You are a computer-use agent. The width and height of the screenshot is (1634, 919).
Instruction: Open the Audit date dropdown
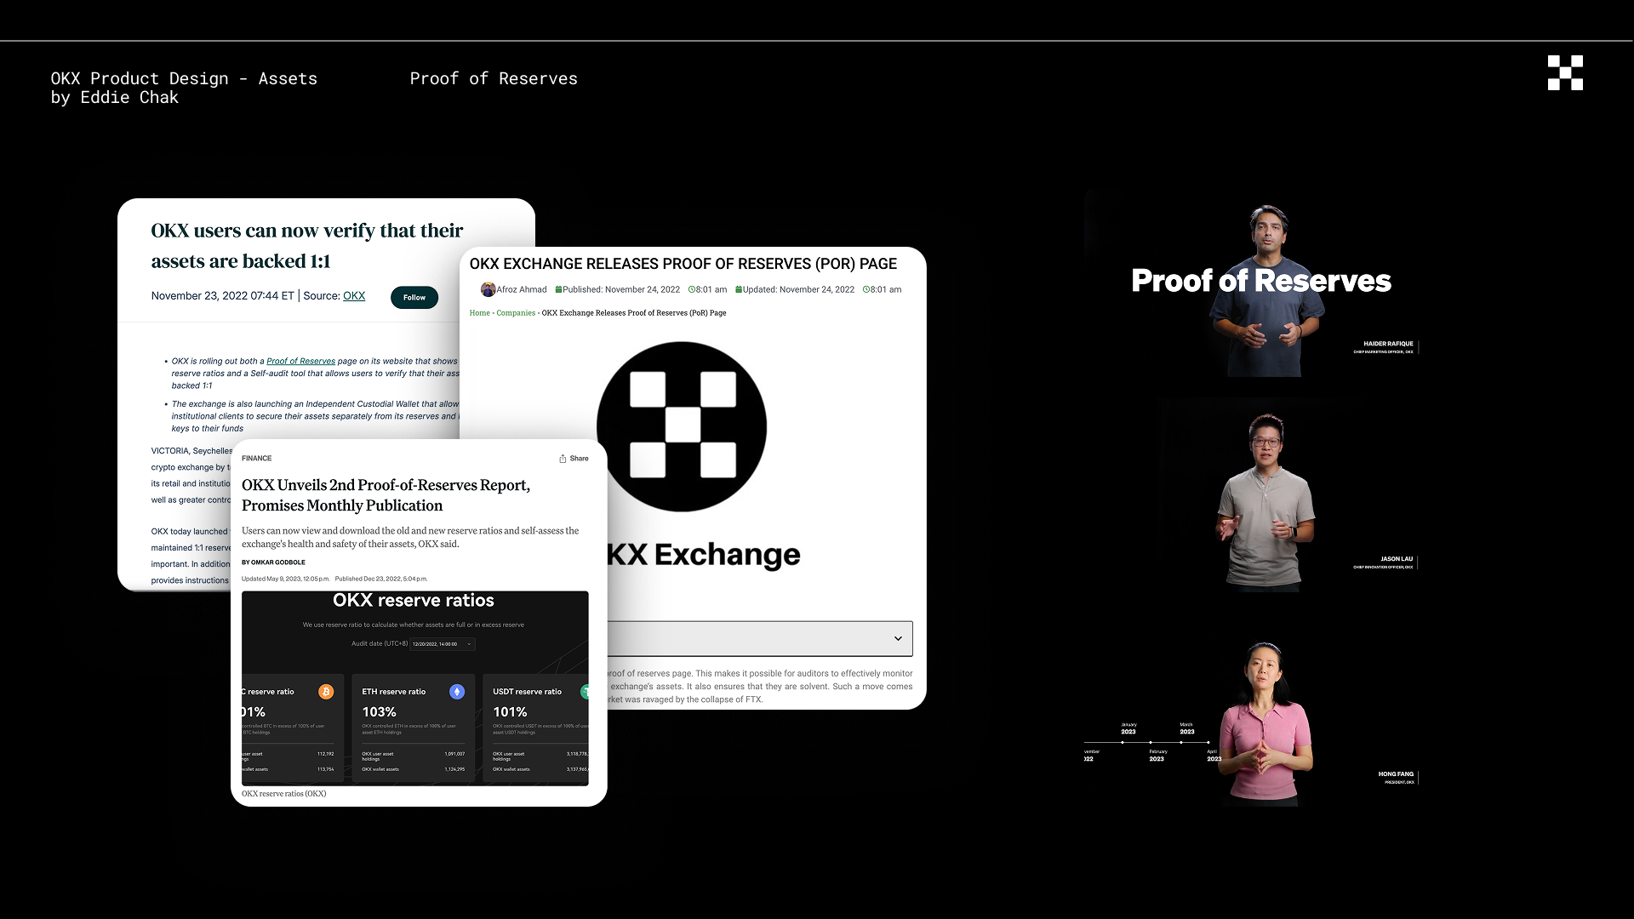click(443, 644)
